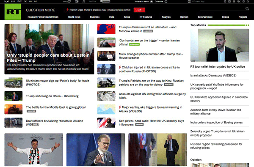This screenshot has height=167, width=254.
Task: Open the RT News App icon
Action: pos(189,1)
